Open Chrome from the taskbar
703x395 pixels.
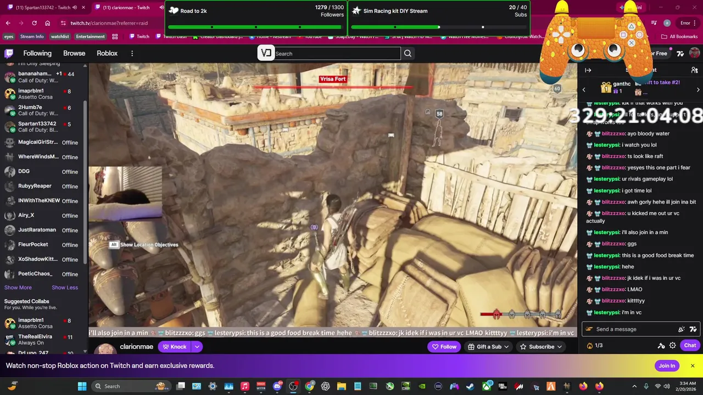tap(310, 386)
